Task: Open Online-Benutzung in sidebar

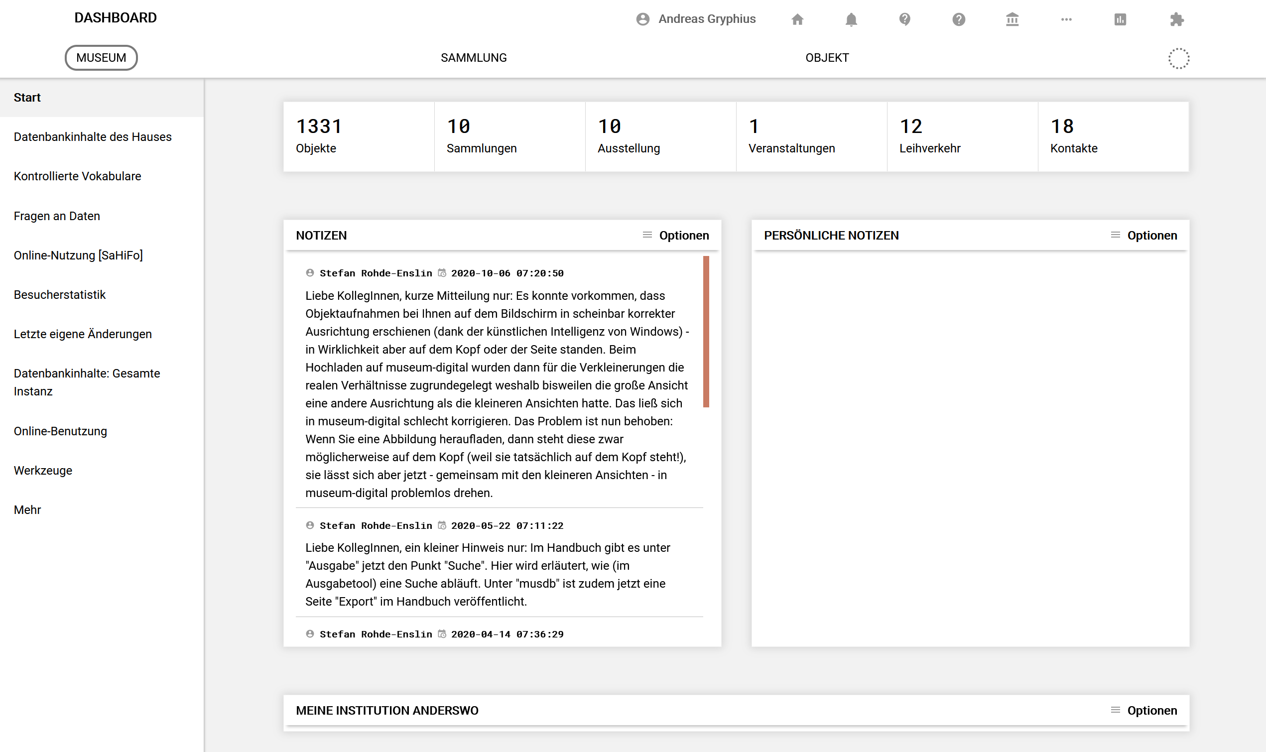Action: [102, 431]
